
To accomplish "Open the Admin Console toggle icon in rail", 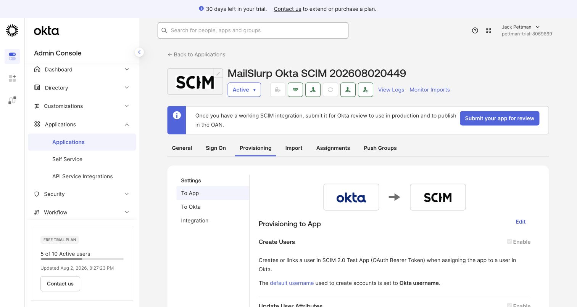I will point(12,56).
